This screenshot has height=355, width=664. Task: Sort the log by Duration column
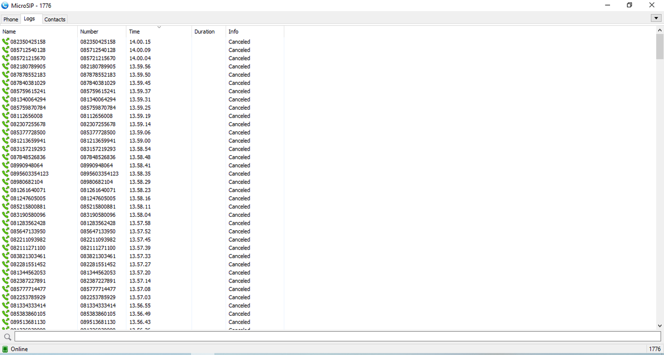[x=209, y=32]
